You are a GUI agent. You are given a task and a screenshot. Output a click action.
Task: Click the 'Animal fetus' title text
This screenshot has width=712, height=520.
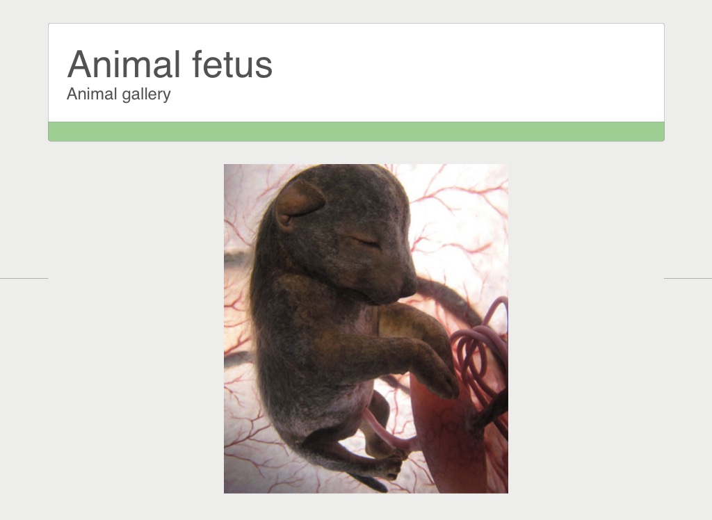170,65
